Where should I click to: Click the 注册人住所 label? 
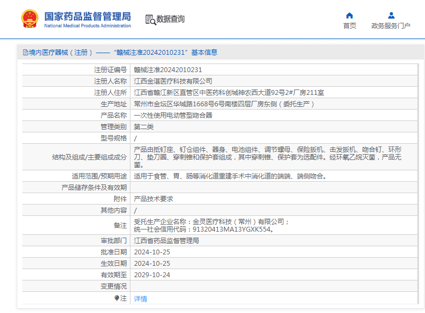(x=110, y=93)
